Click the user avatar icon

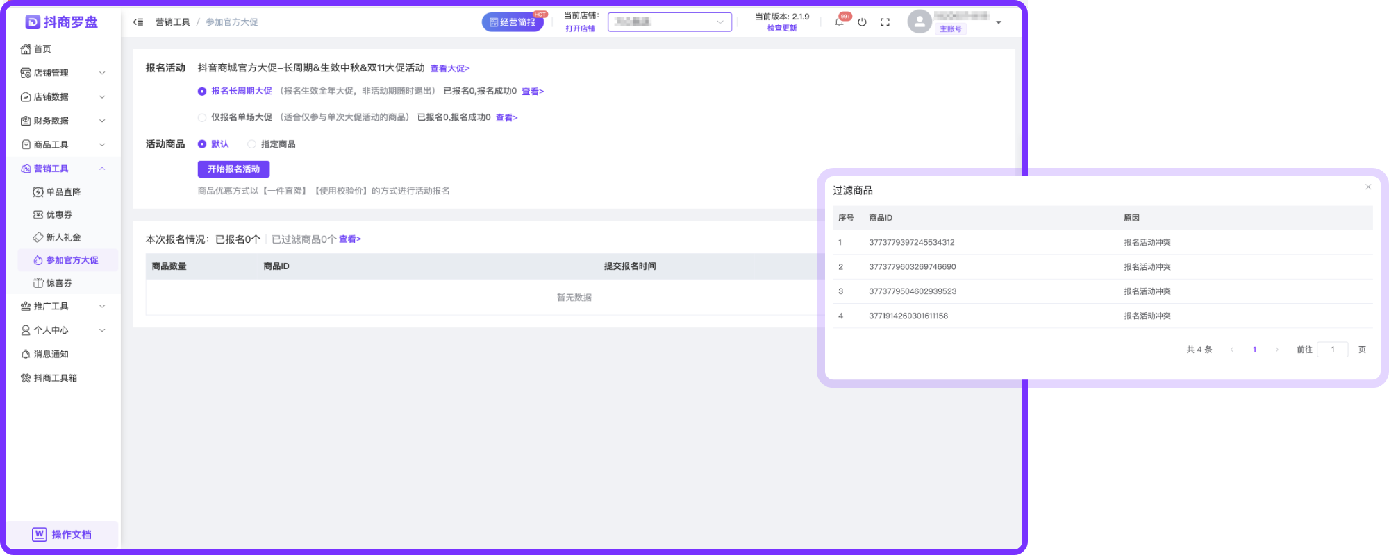919,22
